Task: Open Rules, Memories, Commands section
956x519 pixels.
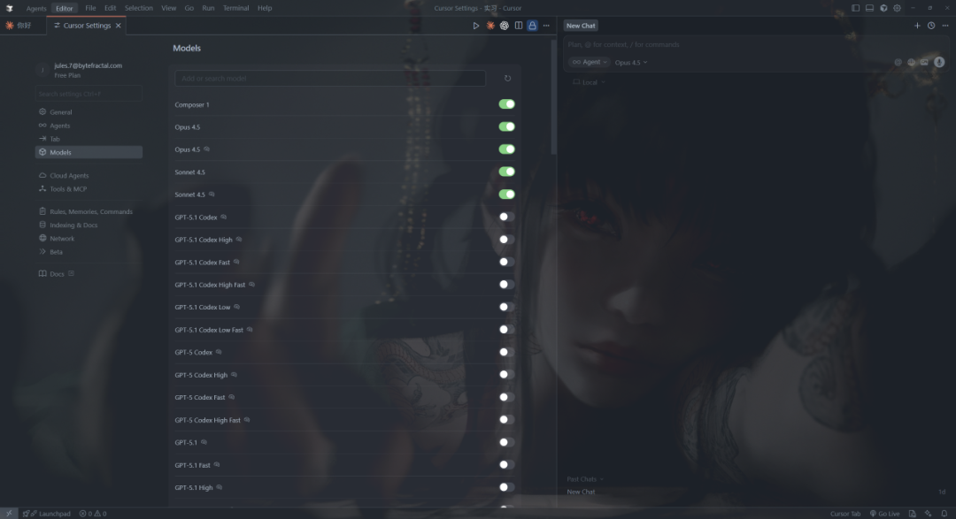Action: [x=89, y=211]
